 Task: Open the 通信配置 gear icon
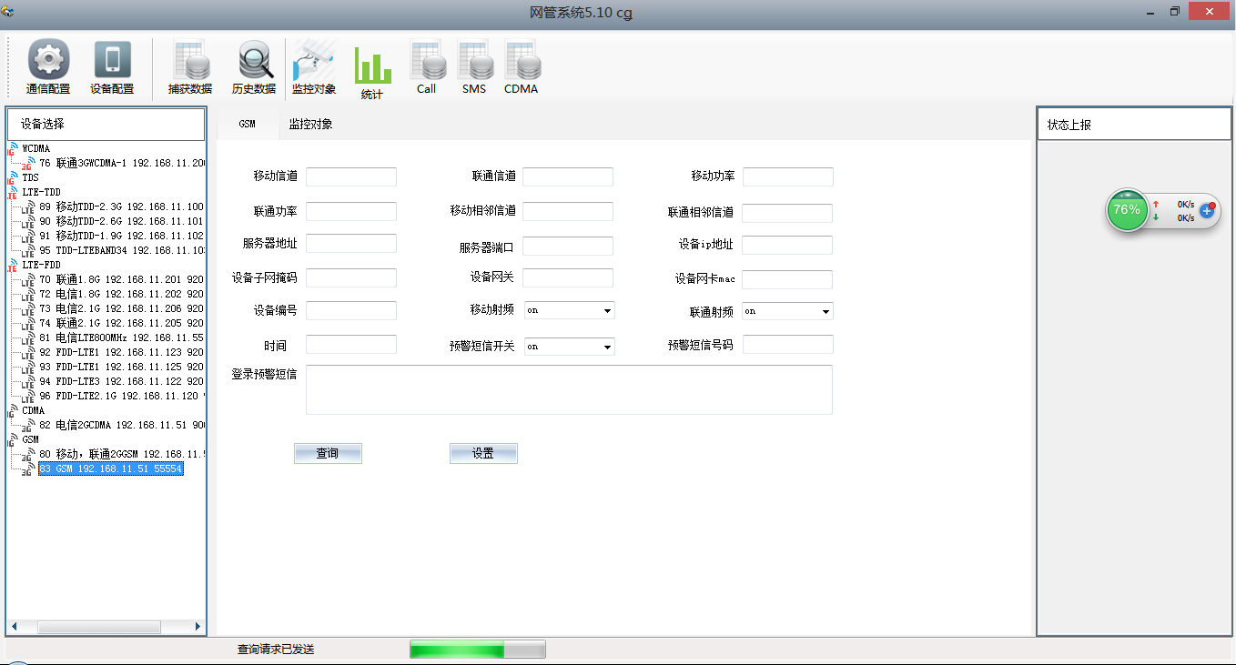pos(48,61)
